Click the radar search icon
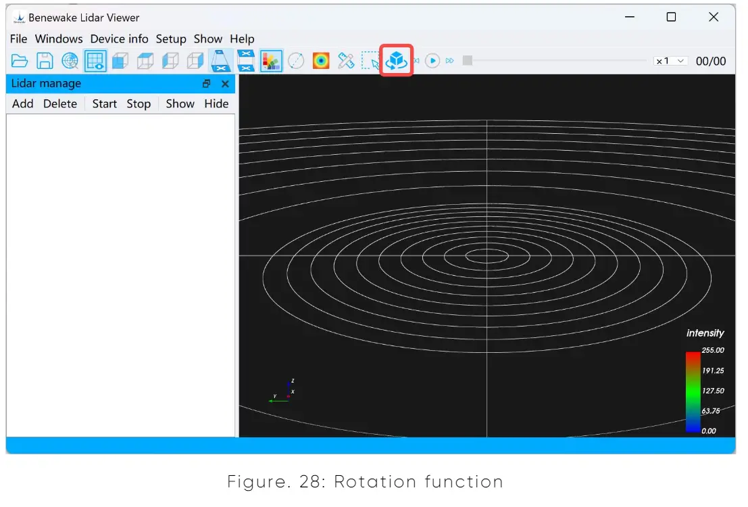748x507 pixels. (x=70, y=61)
